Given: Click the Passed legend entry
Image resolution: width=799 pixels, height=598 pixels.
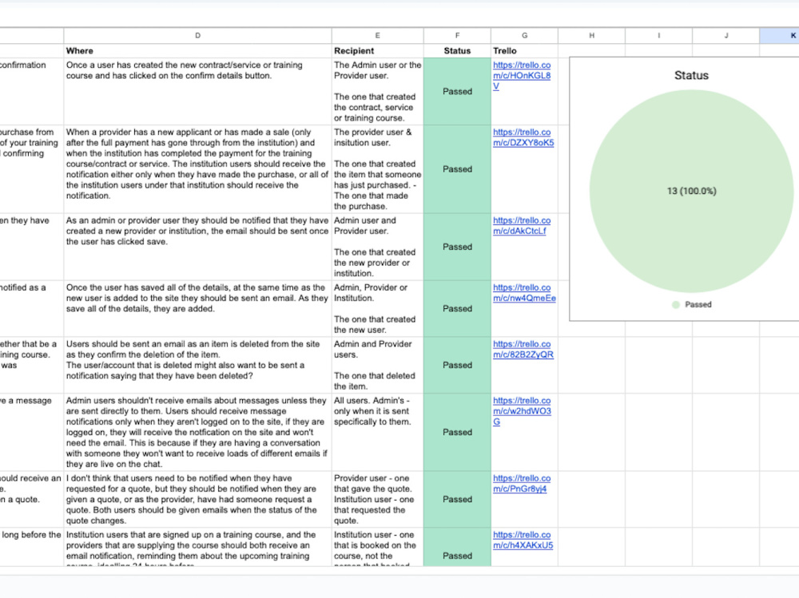Looking at the screenshot, I should (x=691, y=305).
